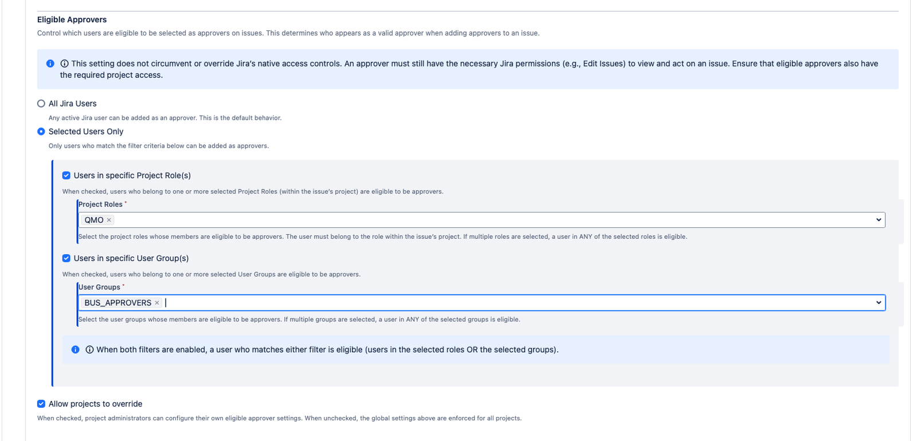Select the Selected Users Only radio button
This screenshot has width=917, height=441.
point(41,131)
